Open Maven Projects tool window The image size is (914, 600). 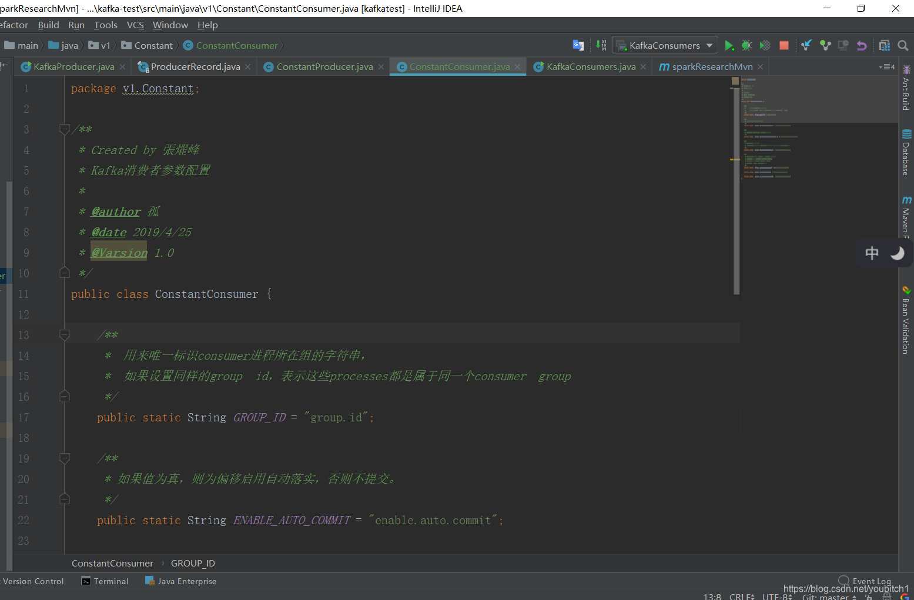click(x=906, y=217)
